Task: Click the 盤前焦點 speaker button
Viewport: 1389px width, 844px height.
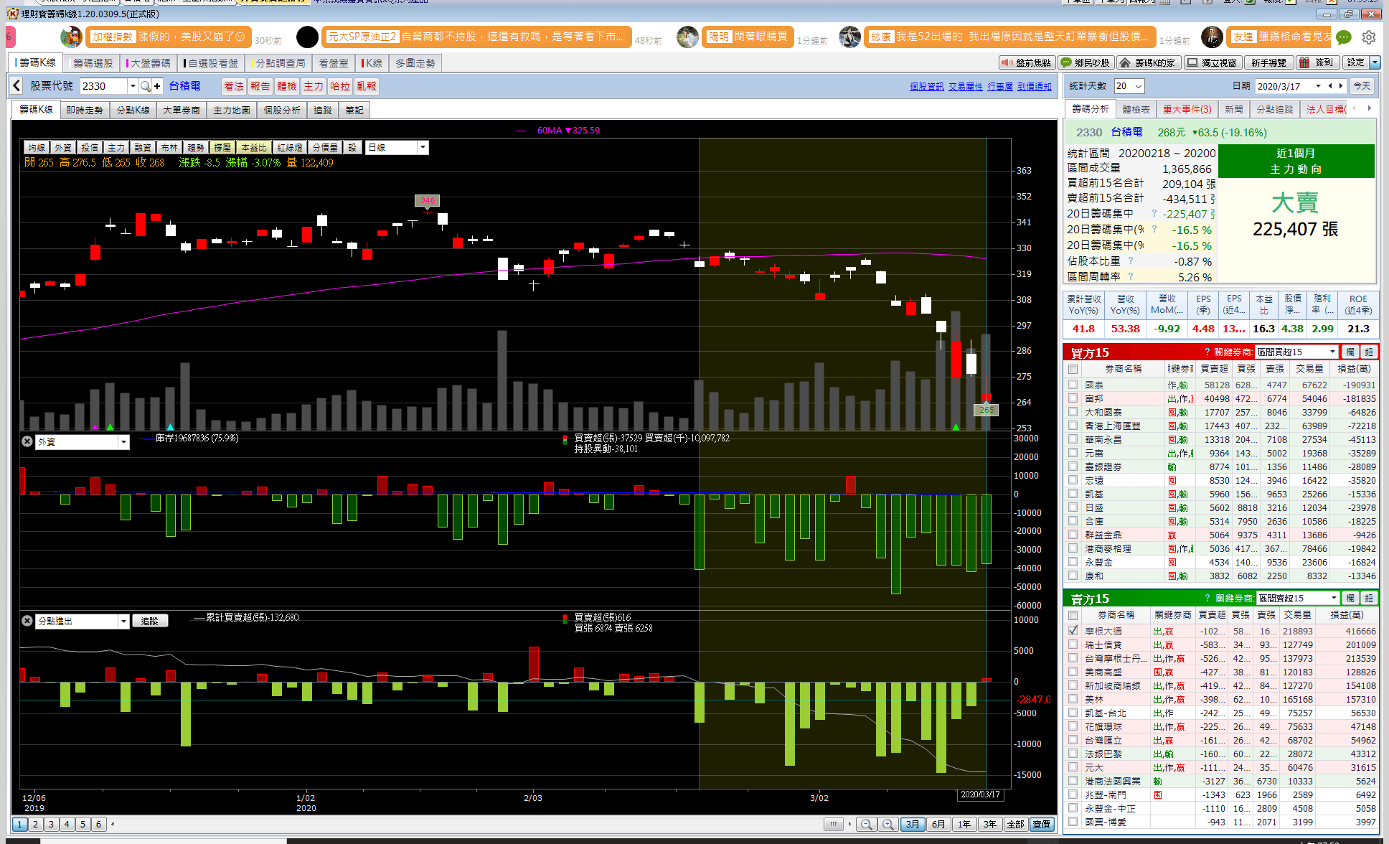Action: click(1027, 63)
